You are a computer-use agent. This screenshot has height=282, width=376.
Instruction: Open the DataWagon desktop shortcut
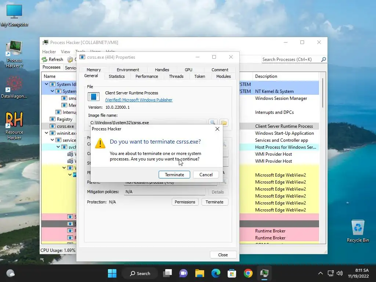[x=14, y=87]
